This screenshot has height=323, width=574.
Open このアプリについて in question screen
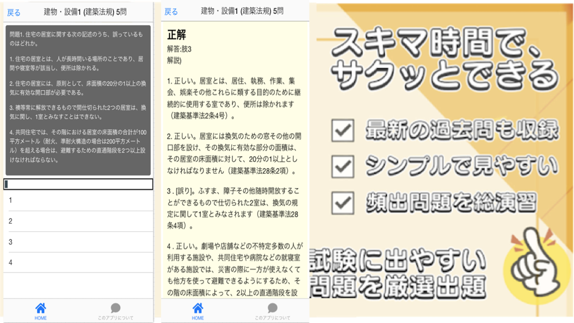click(x=115, y=312)
